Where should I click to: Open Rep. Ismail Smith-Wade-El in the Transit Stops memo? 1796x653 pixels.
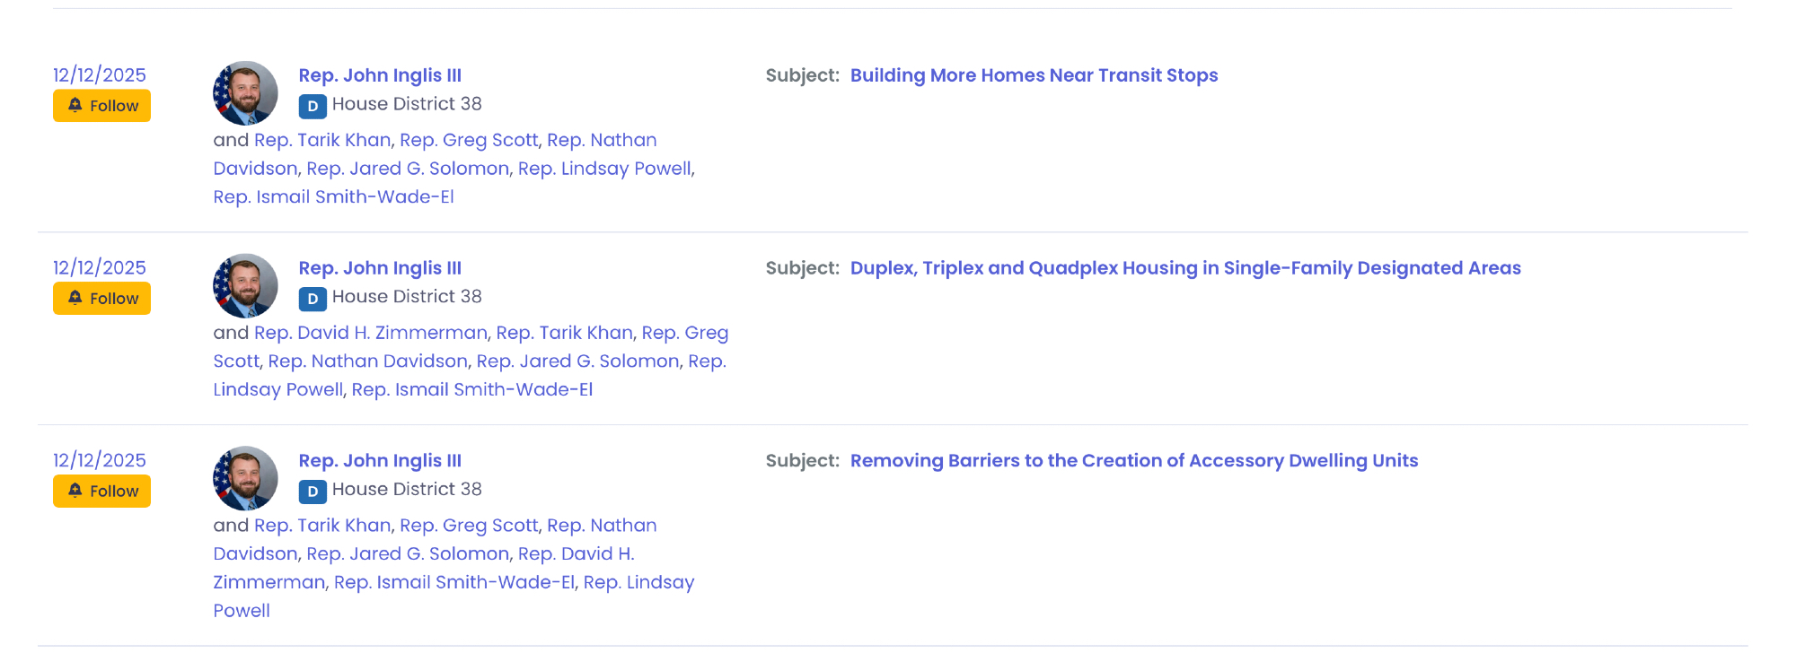(333, 197)
